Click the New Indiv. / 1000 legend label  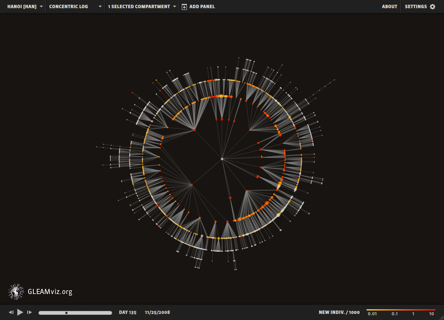(339, 312)
